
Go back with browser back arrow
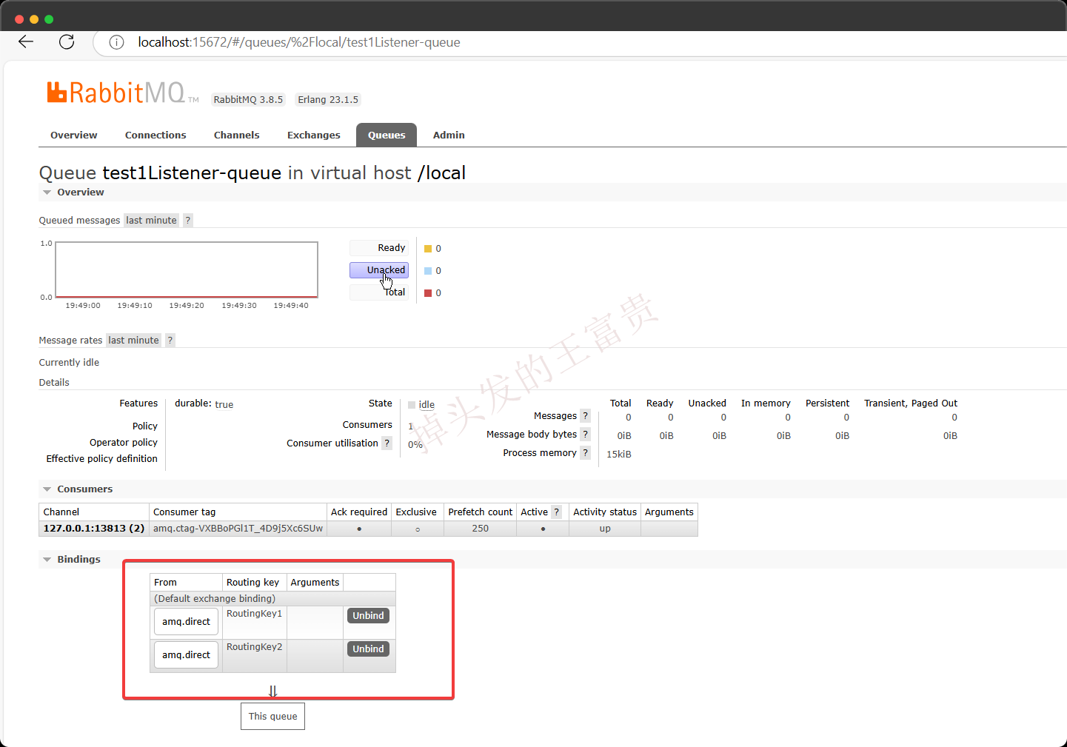pyautogui.click(x=26, y=41)
